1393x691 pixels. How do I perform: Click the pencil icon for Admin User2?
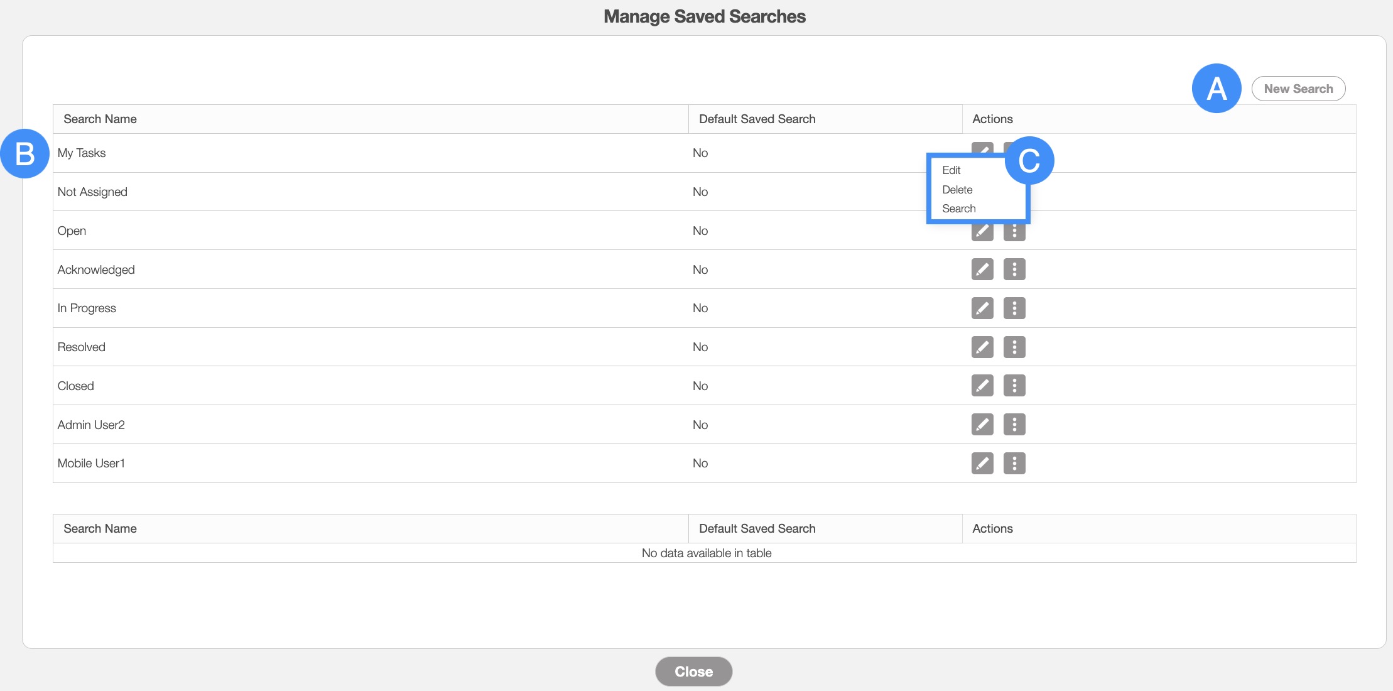[x=982, y=425]
